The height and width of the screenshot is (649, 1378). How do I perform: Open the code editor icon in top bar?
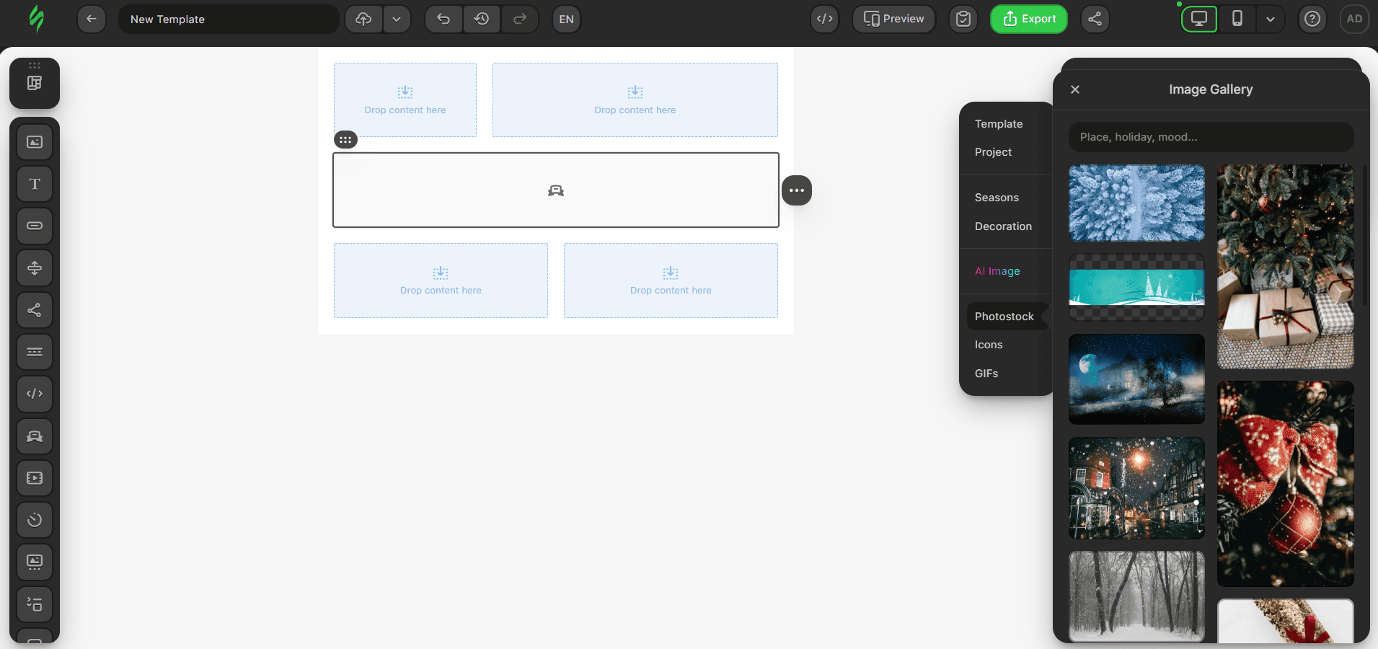tap(825, 19)
